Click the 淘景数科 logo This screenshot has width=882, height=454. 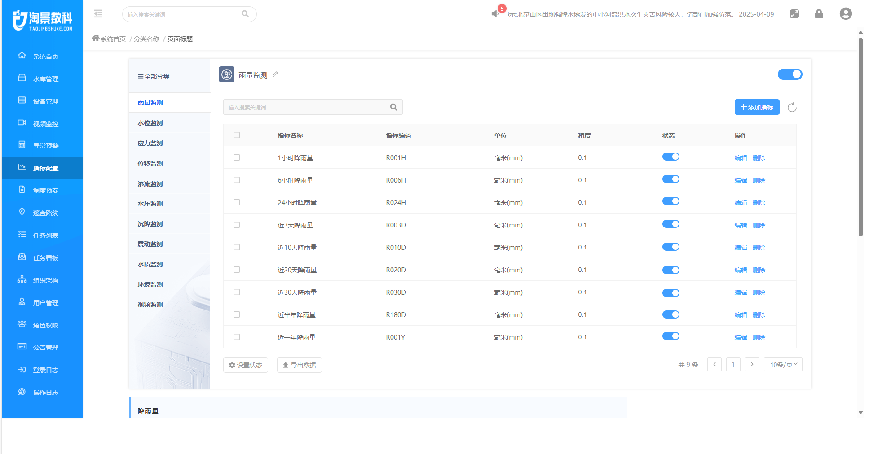tap(42, 21)
